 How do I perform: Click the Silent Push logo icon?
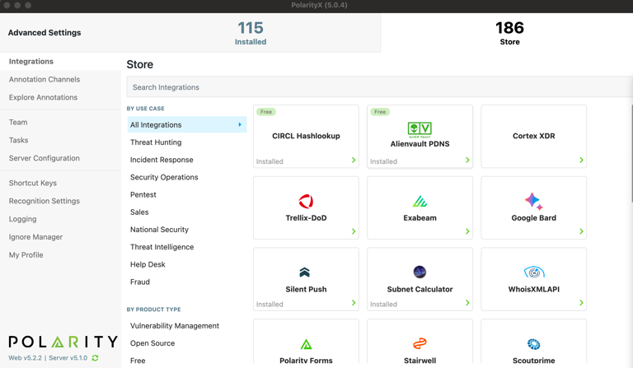[x=304, y=272]
